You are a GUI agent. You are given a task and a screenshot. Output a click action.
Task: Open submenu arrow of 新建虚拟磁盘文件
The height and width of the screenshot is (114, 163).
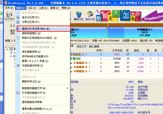(x=67, y=88)
